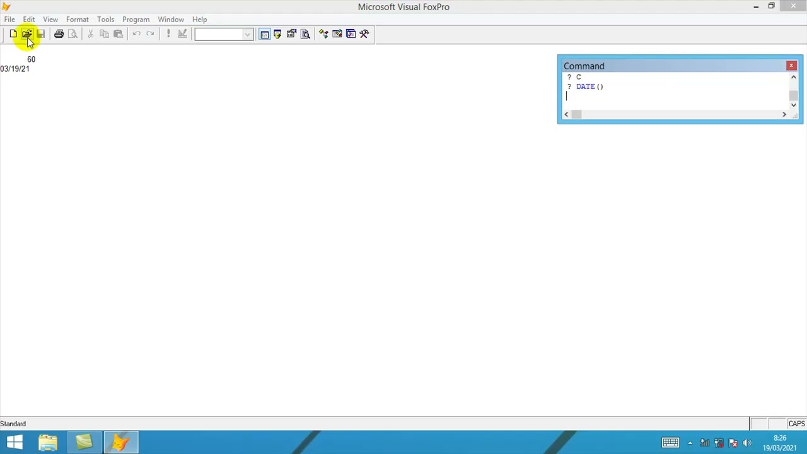Viewport: 807px width, 454px height.
Task: Click the green app icon in taskbar
Action: [x=84, y=443]
